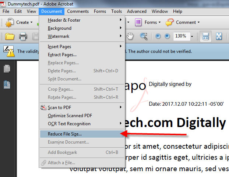Click the printer icon in toolbar
This screenshot has height=177, width=229.
(x=23, y=36)
